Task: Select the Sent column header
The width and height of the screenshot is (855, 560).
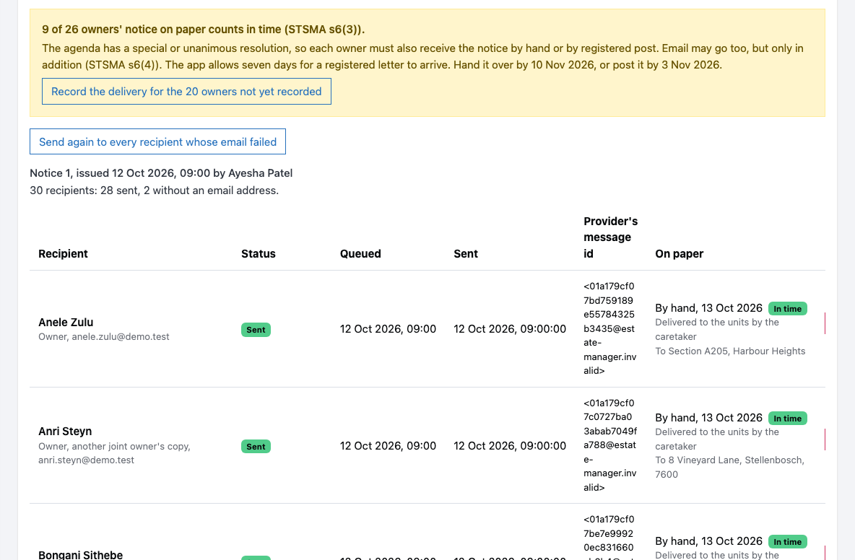Action: [x=466, y=254]
